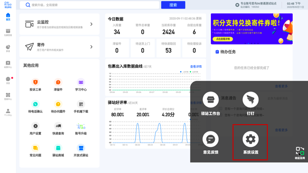Click the account name text in header
The image size is (308, 173).
click(x=258, y=4)
